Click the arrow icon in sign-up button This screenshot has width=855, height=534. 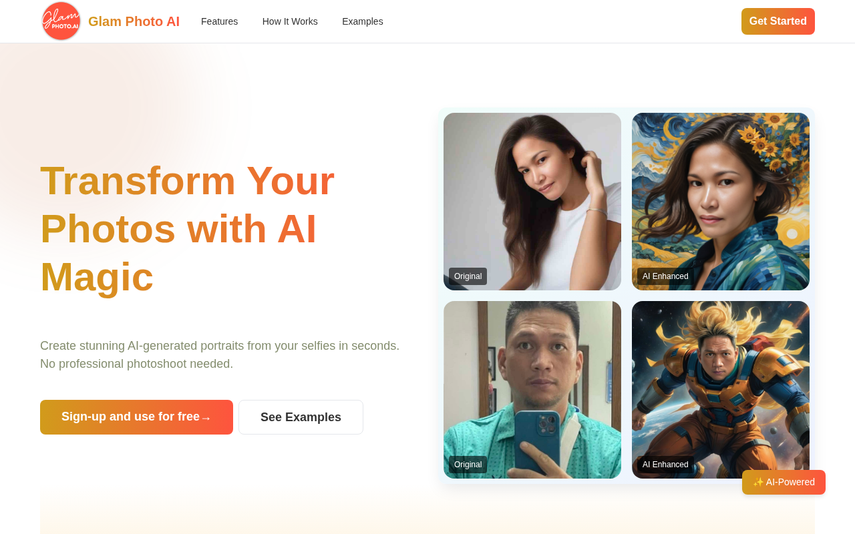(206, 418)
